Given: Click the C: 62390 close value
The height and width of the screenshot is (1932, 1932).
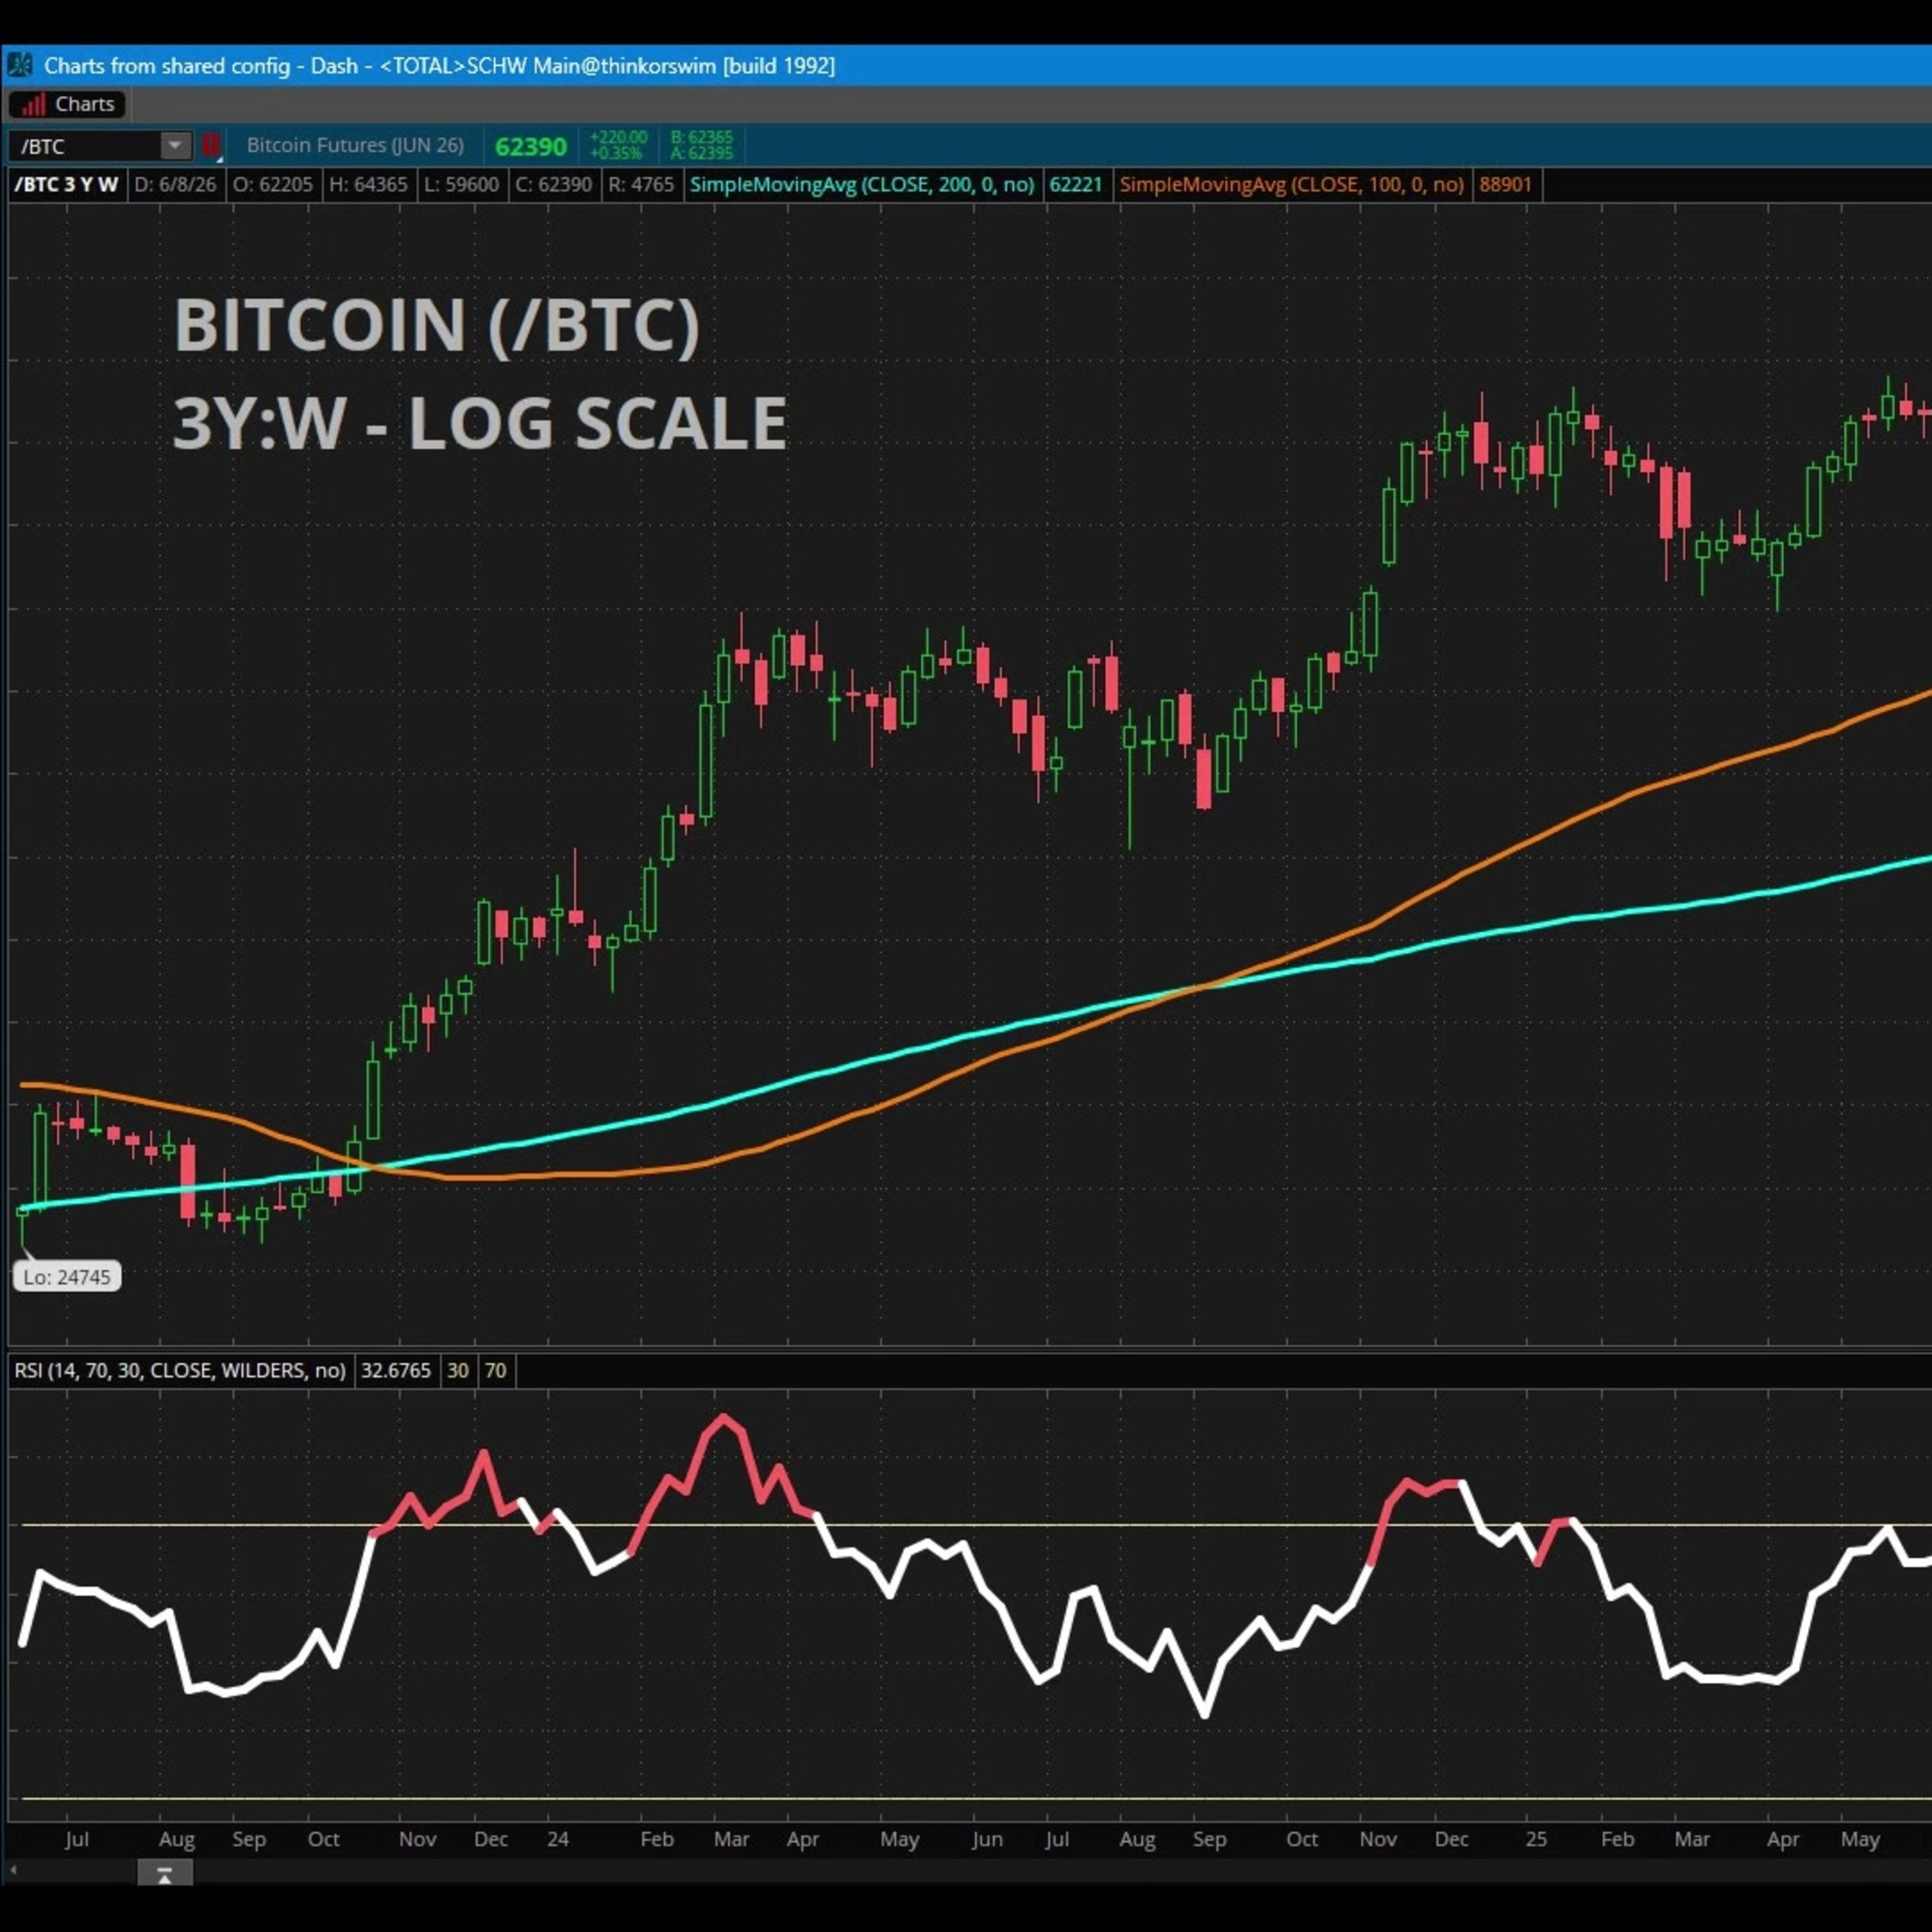Looking at the screenshot, I should point(553,184).
